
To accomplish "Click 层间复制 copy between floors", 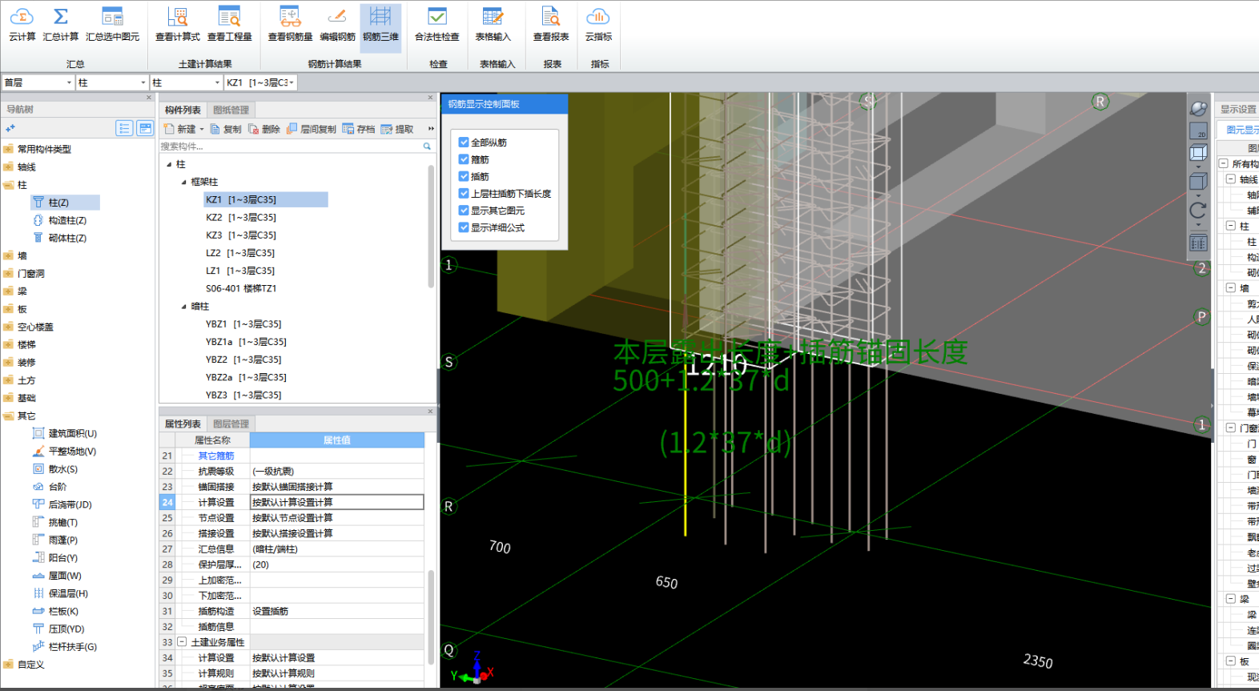I will point(312,129).
